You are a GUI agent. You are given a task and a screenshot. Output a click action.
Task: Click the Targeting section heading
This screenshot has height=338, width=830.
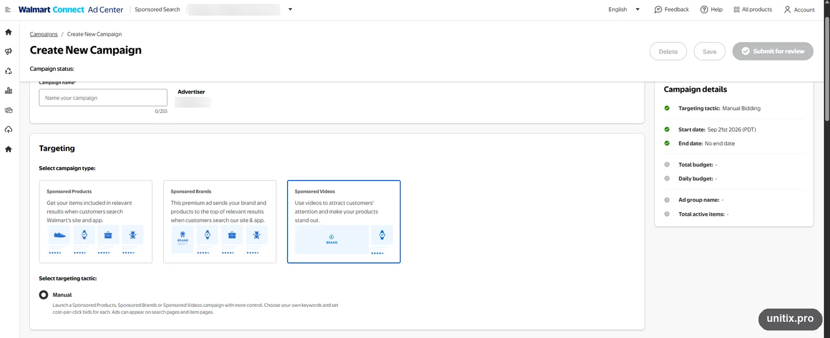pos(57,148)
